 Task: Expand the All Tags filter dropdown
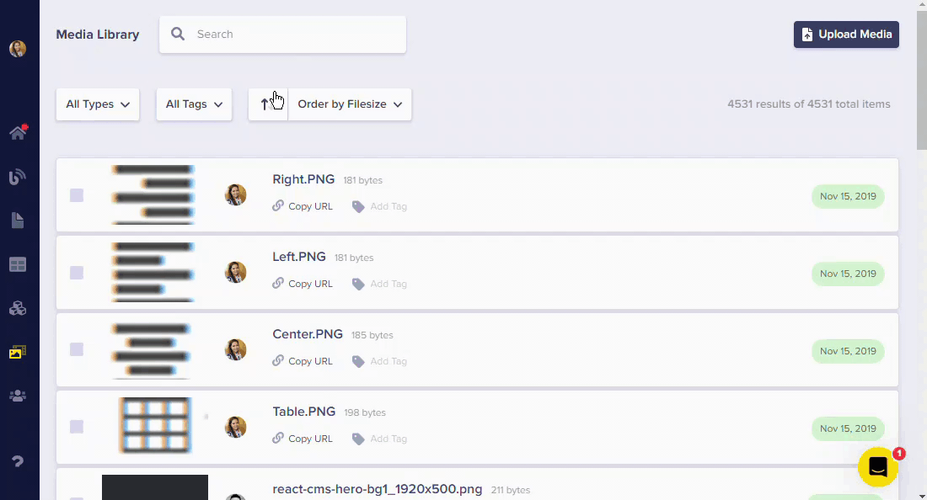(x=194, y=104)
